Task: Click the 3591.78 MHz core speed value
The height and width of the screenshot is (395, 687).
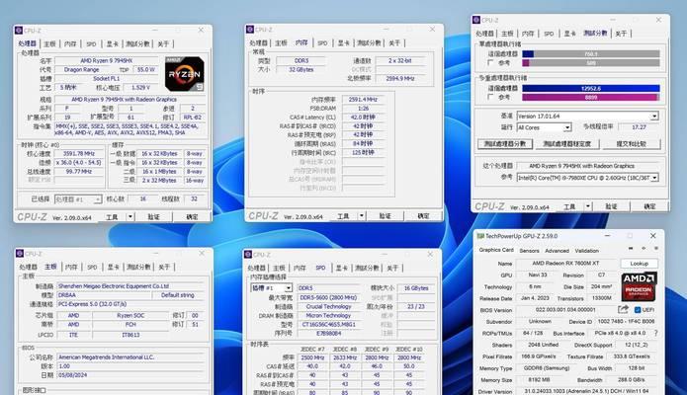Action: point(78,154)
